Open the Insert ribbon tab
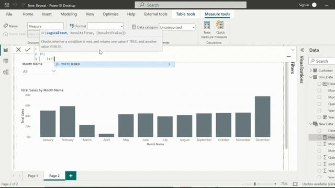The height and width of the screenshot is (188, 335). click(x=47, y=14)
